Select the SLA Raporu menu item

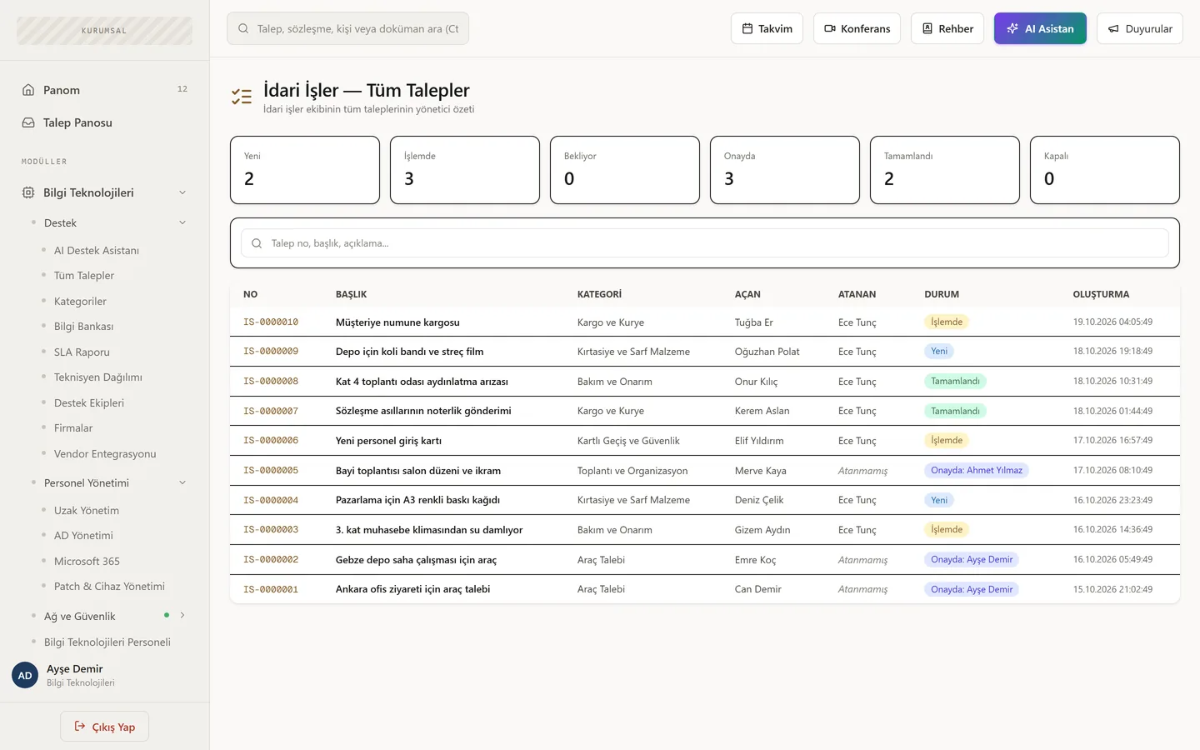pos(82,352)
